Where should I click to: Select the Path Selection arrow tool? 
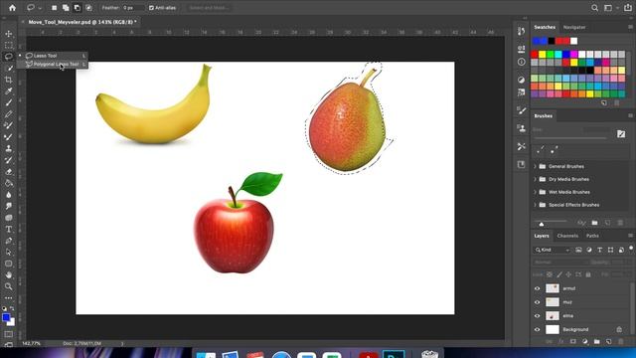pyautogui.click(x=9, y=252)
